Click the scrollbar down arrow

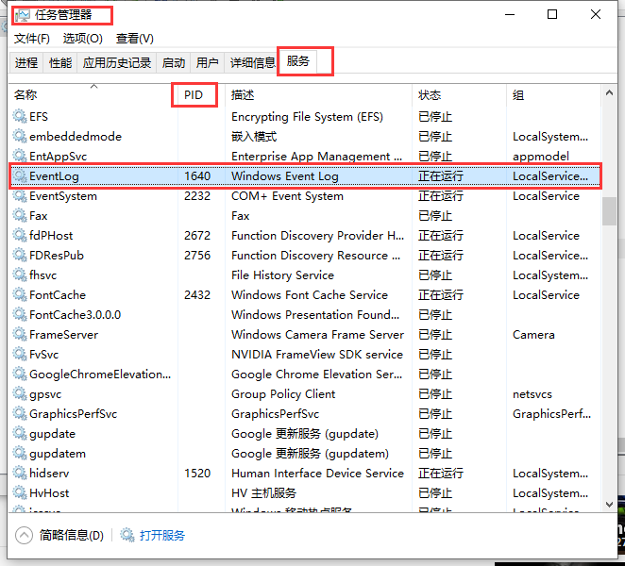pos(609,505)
